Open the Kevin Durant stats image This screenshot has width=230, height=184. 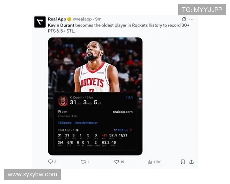coord(95,96)
